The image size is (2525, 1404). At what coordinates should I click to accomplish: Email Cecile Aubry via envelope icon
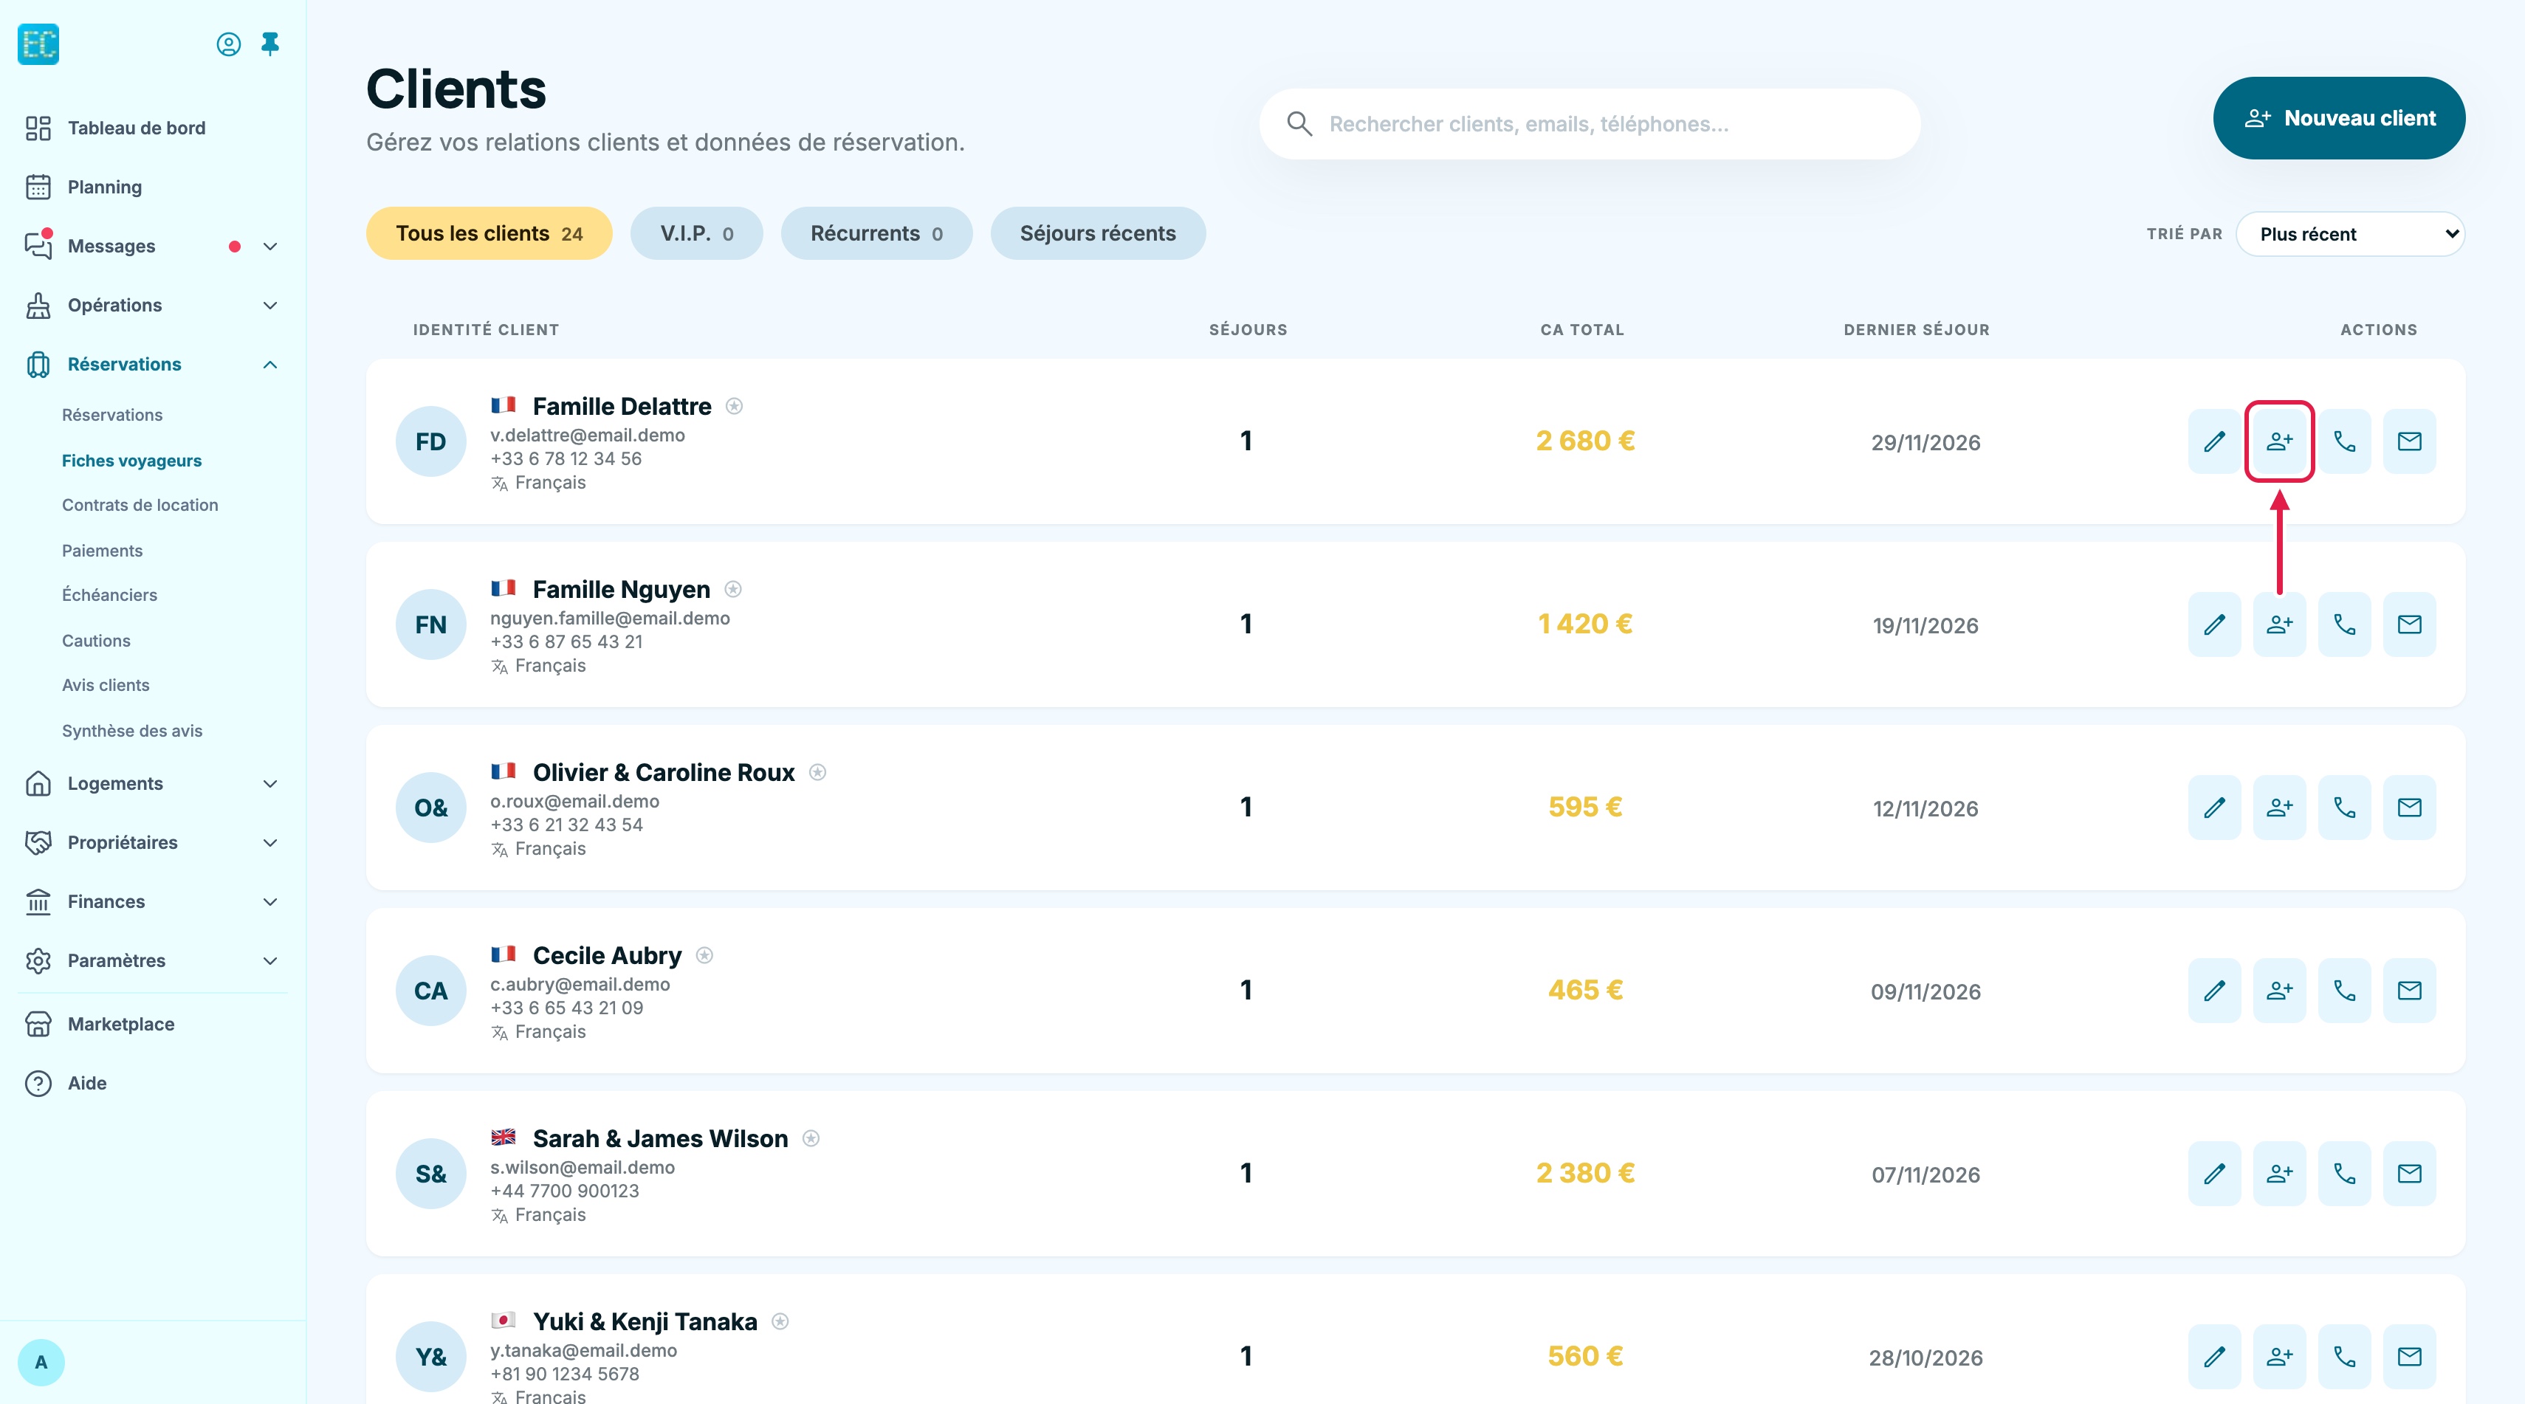point(2409,991)
